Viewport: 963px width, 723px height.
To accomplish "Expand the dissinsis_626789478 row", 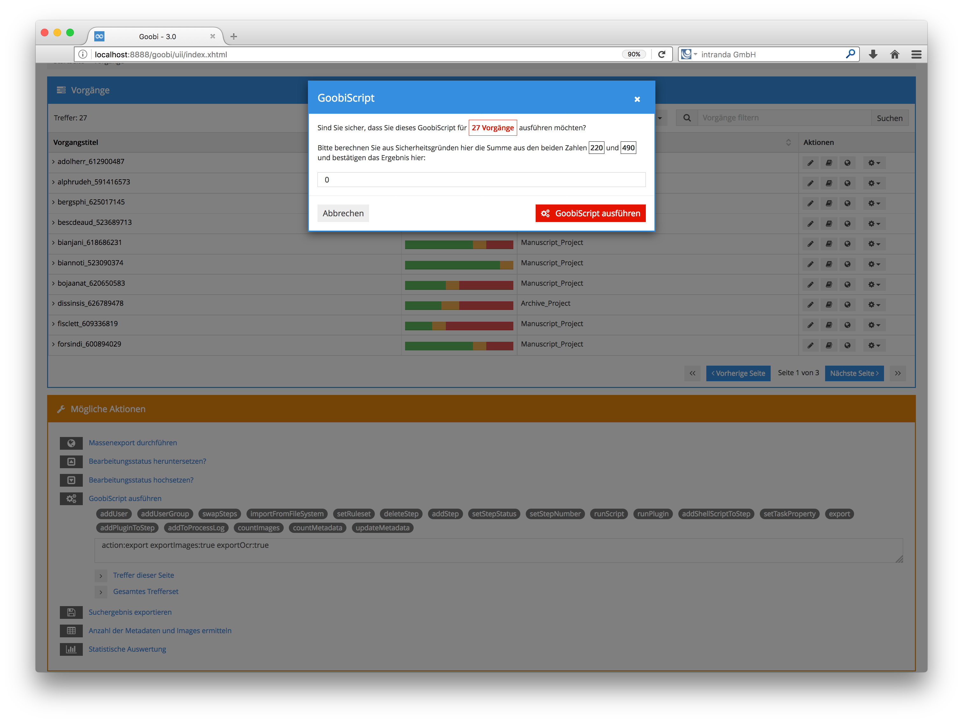I will (x=53, y=304).
